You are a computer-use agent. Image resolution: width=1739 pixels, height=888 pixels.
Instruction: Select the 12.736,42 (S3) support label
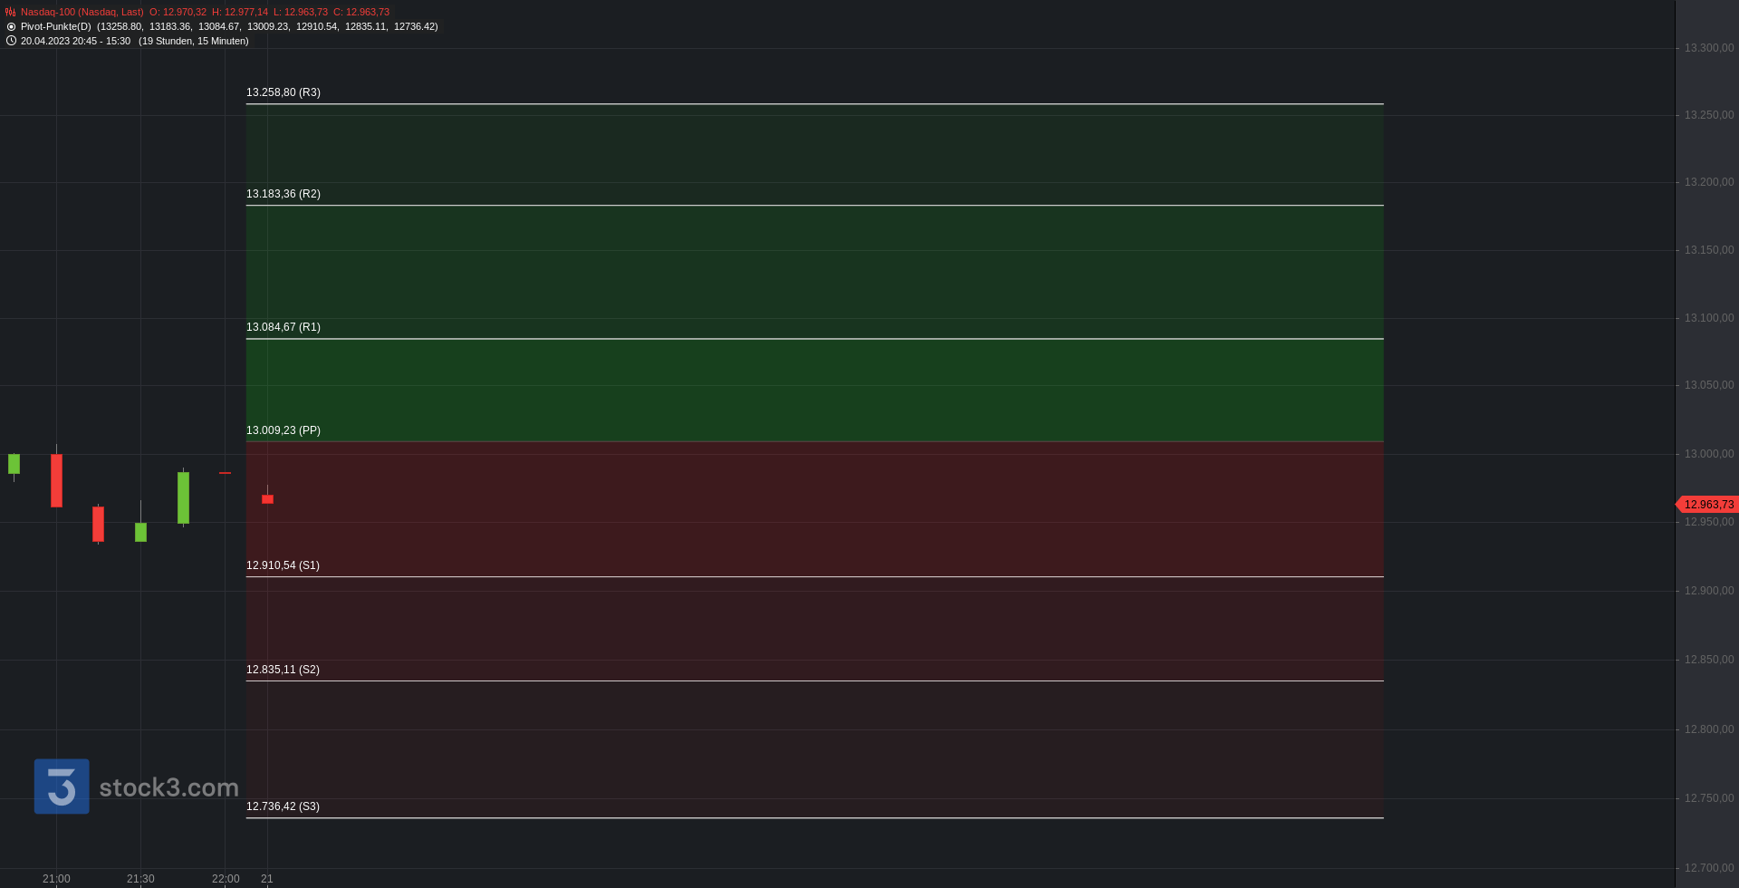coord(283,806)
